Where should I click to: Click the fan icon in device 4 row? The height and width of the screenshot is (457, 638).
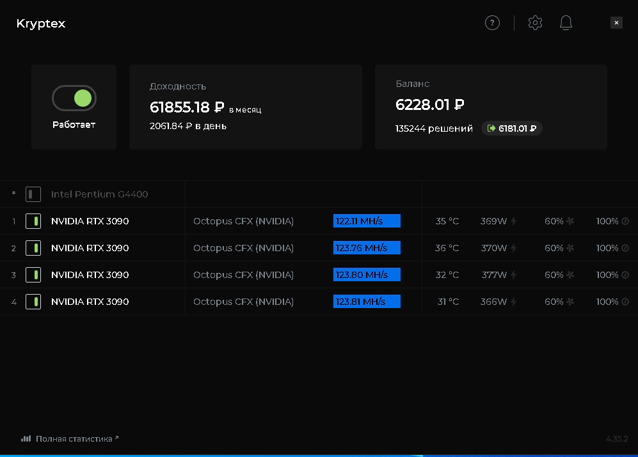tap(570, 302)
